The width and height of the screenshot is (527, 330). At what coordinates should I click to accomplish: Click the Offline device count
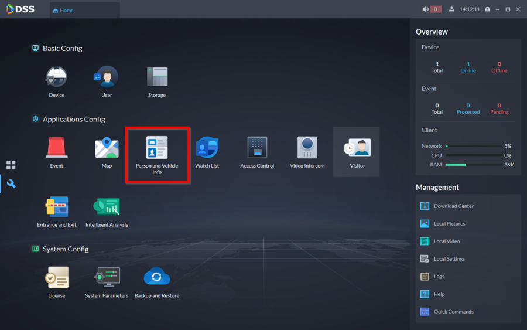[499, 67]
